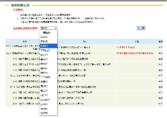Click the red note in row 0309

[135, 53]
